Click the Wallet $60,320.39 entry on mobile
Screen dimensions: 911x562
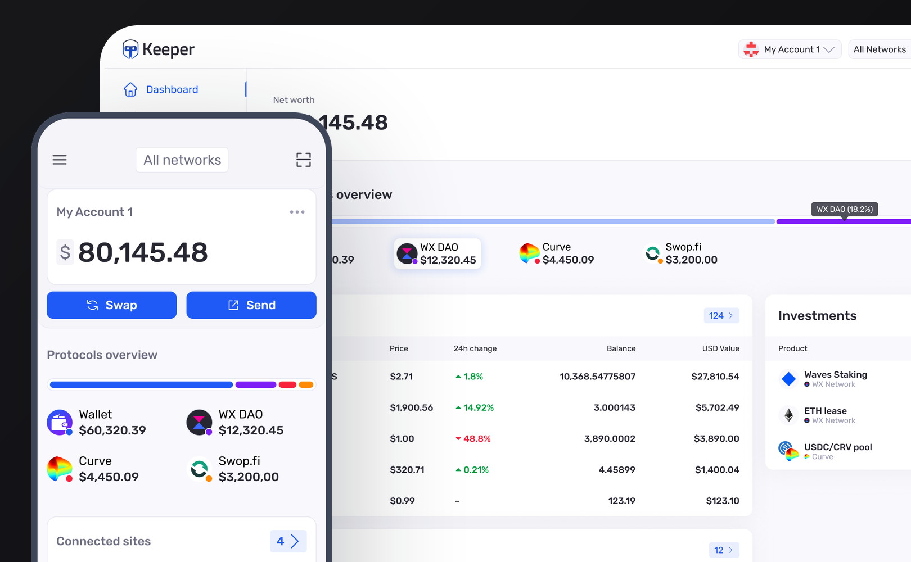tap(96, 422)
